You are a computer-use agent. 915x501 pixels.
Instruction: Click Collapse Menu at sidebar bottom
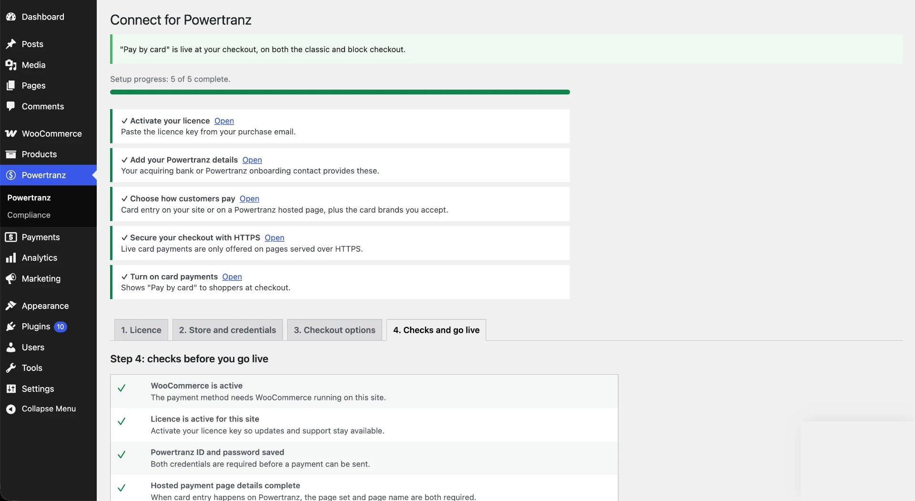click(48, 409)
